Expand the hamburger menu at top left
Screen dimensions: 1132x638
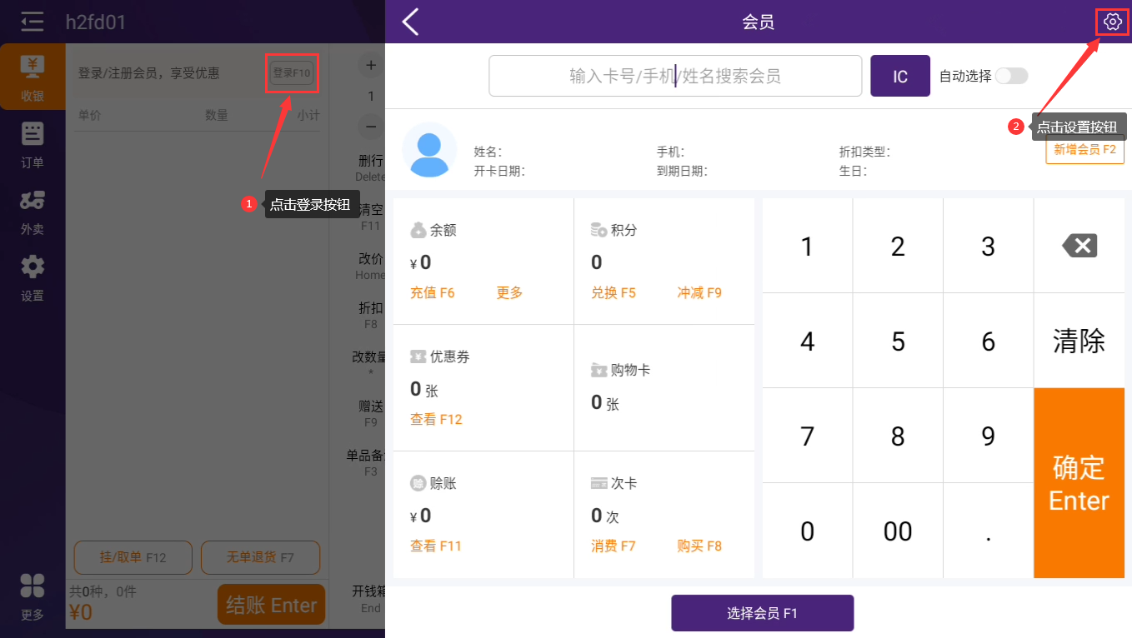tap(33, 22)
